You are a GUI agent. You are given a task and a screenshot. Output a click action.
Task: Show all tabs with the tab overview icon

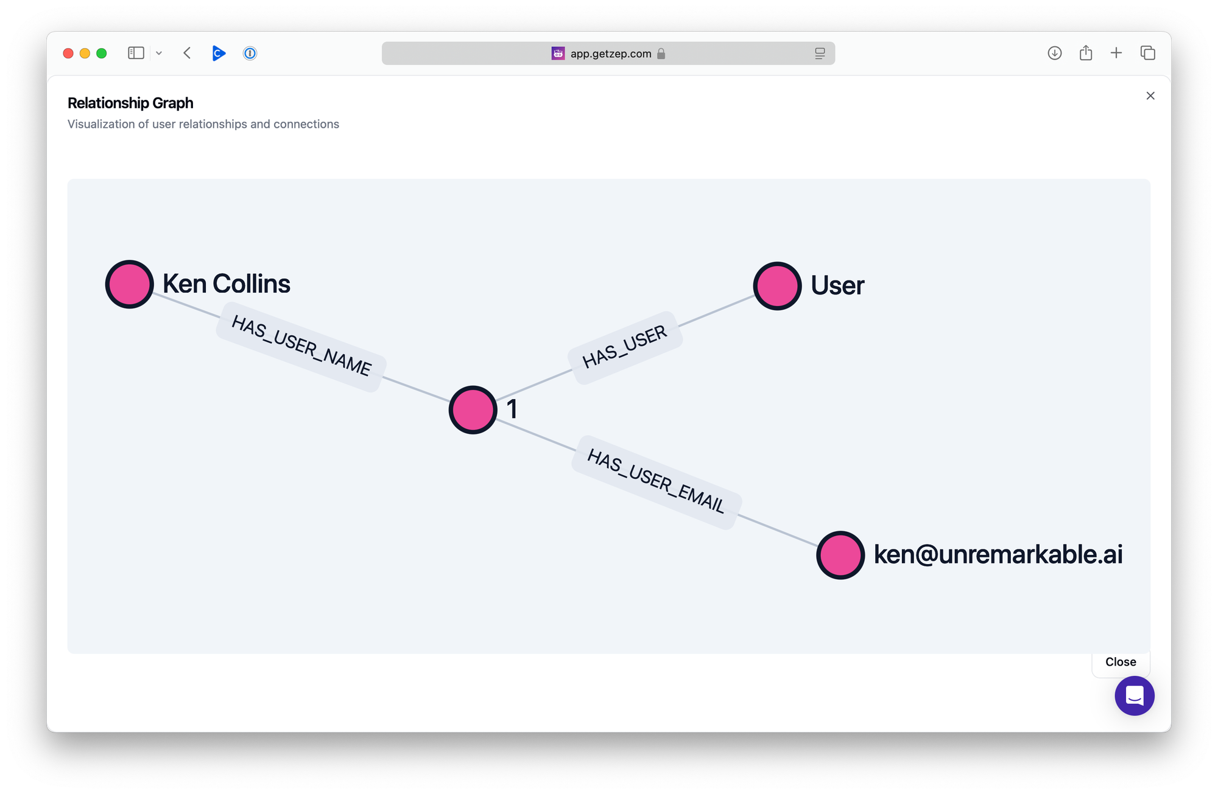[1147, 53]
